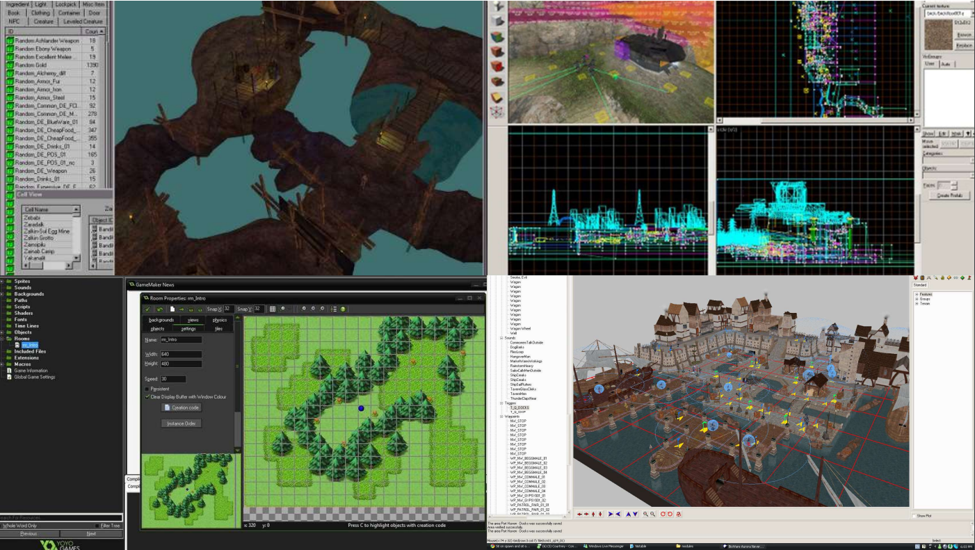Image resolution: width=975 pixels, height=550 pixels.
Task: Select the wireframe vertex tool in Hammer sidebar
Action: [497, 112]
